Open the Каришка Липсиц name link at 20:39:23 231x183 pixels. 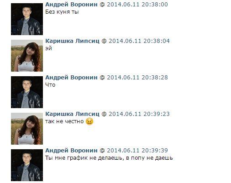pos(72,114)
